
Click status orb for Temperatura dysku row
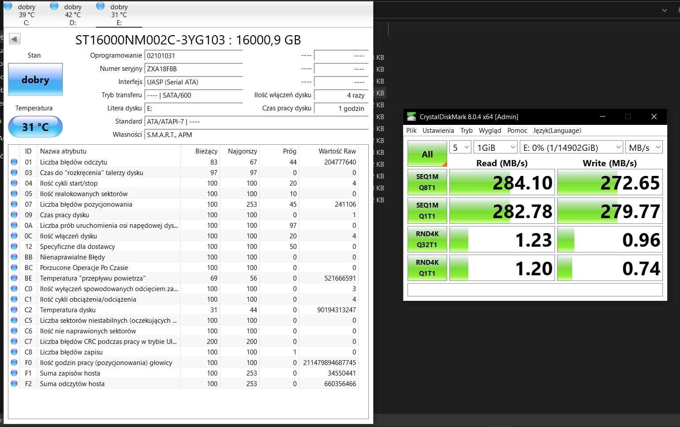(x=14, y=310)
